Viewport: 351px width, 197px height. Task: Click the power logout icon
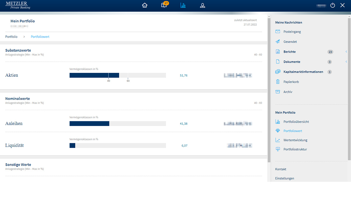(x=332, y=5)
